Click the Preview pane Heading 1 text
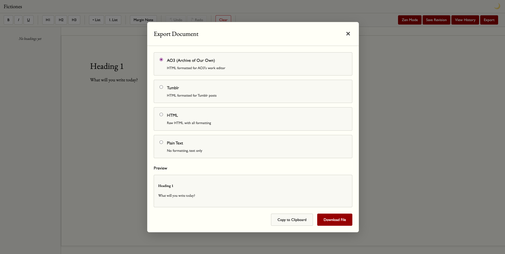The width and height of the screenshot is (505, 254). 166,186
